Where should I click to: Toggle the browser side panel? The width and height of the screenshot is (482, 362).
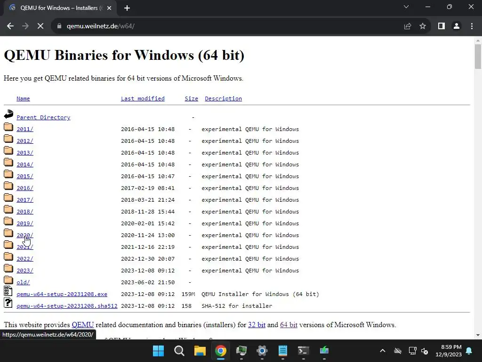click(x=442, y=26)
